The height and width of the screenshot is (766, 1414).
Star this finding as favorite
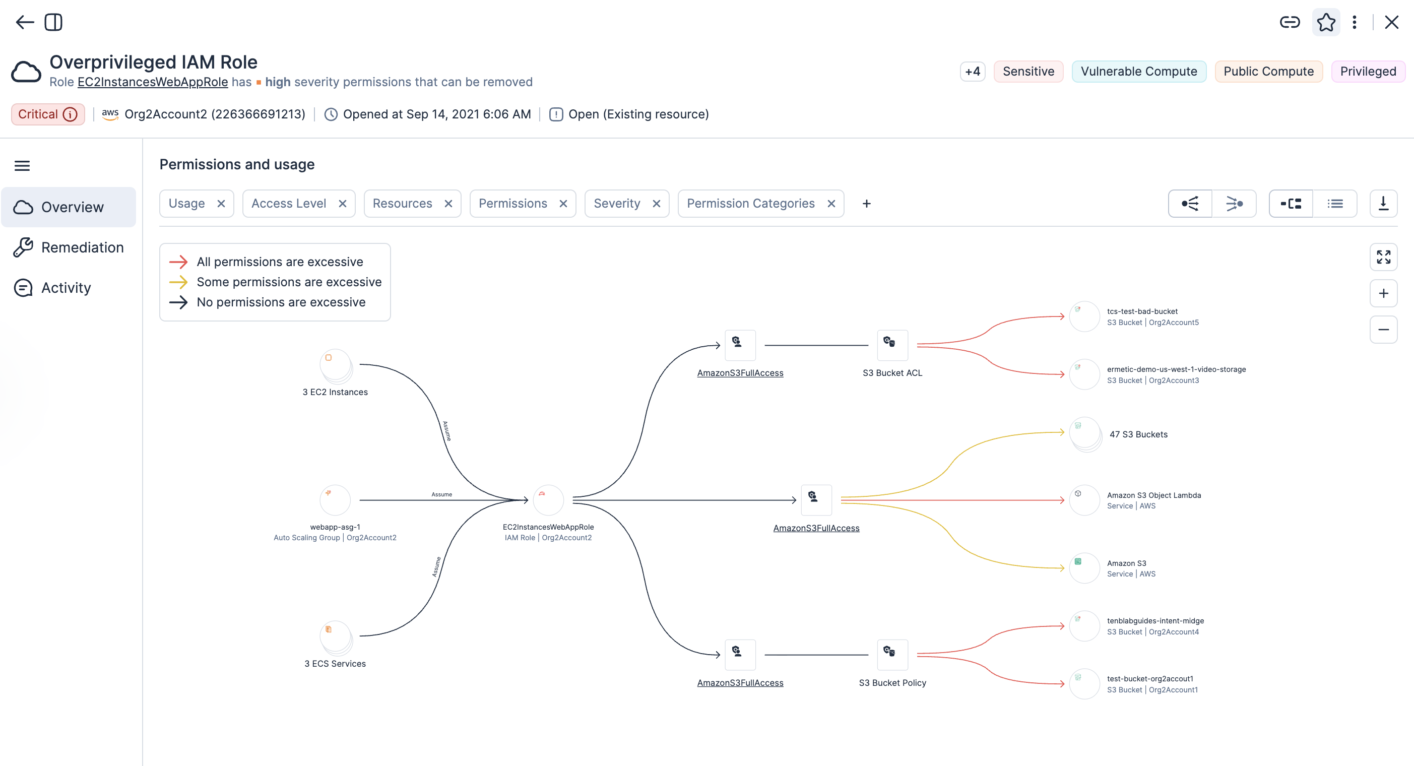1326,23
